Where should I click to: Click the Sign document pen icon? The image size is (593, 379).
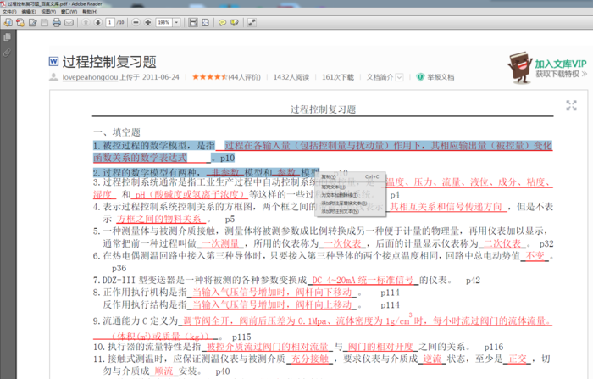click(x=32, y=23)
